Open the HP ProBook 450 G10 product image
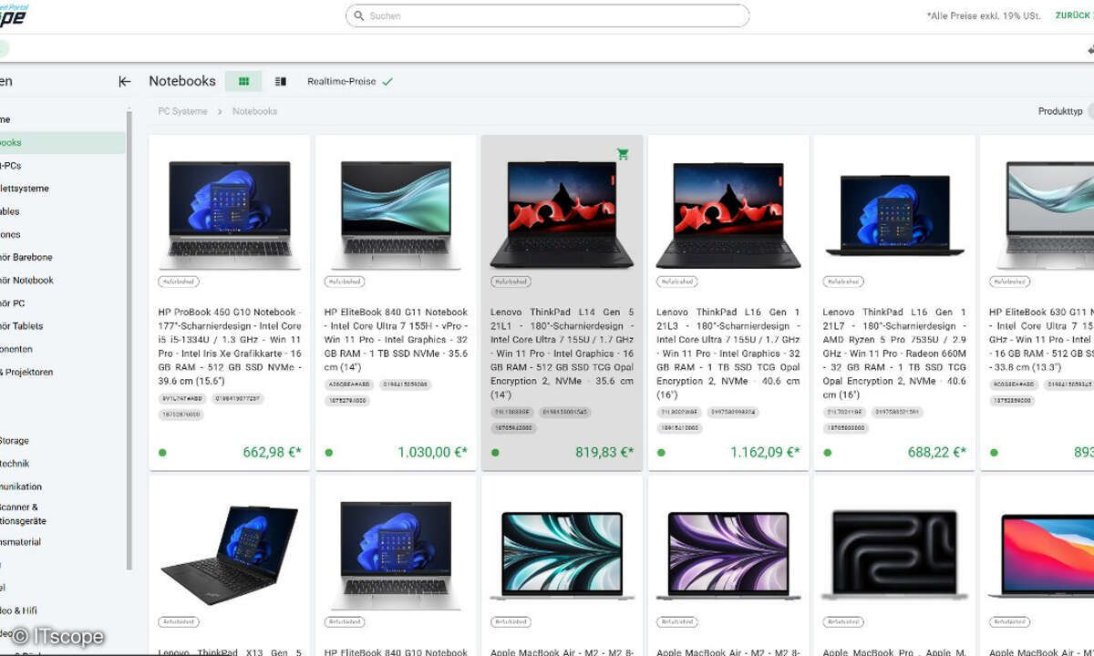The width and height of the screenshot is (1094, 656). pos(229,214)
